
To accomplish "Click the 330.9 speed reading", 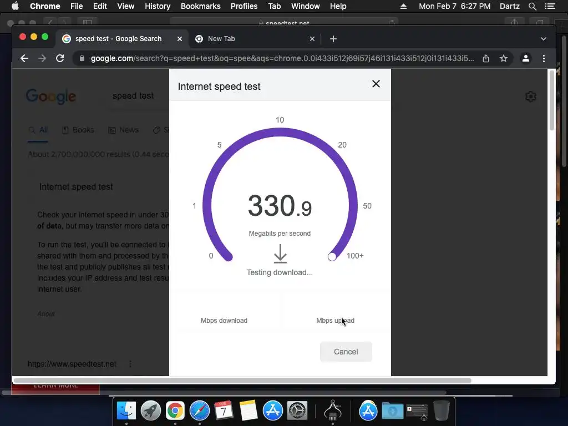I will 280,206.
